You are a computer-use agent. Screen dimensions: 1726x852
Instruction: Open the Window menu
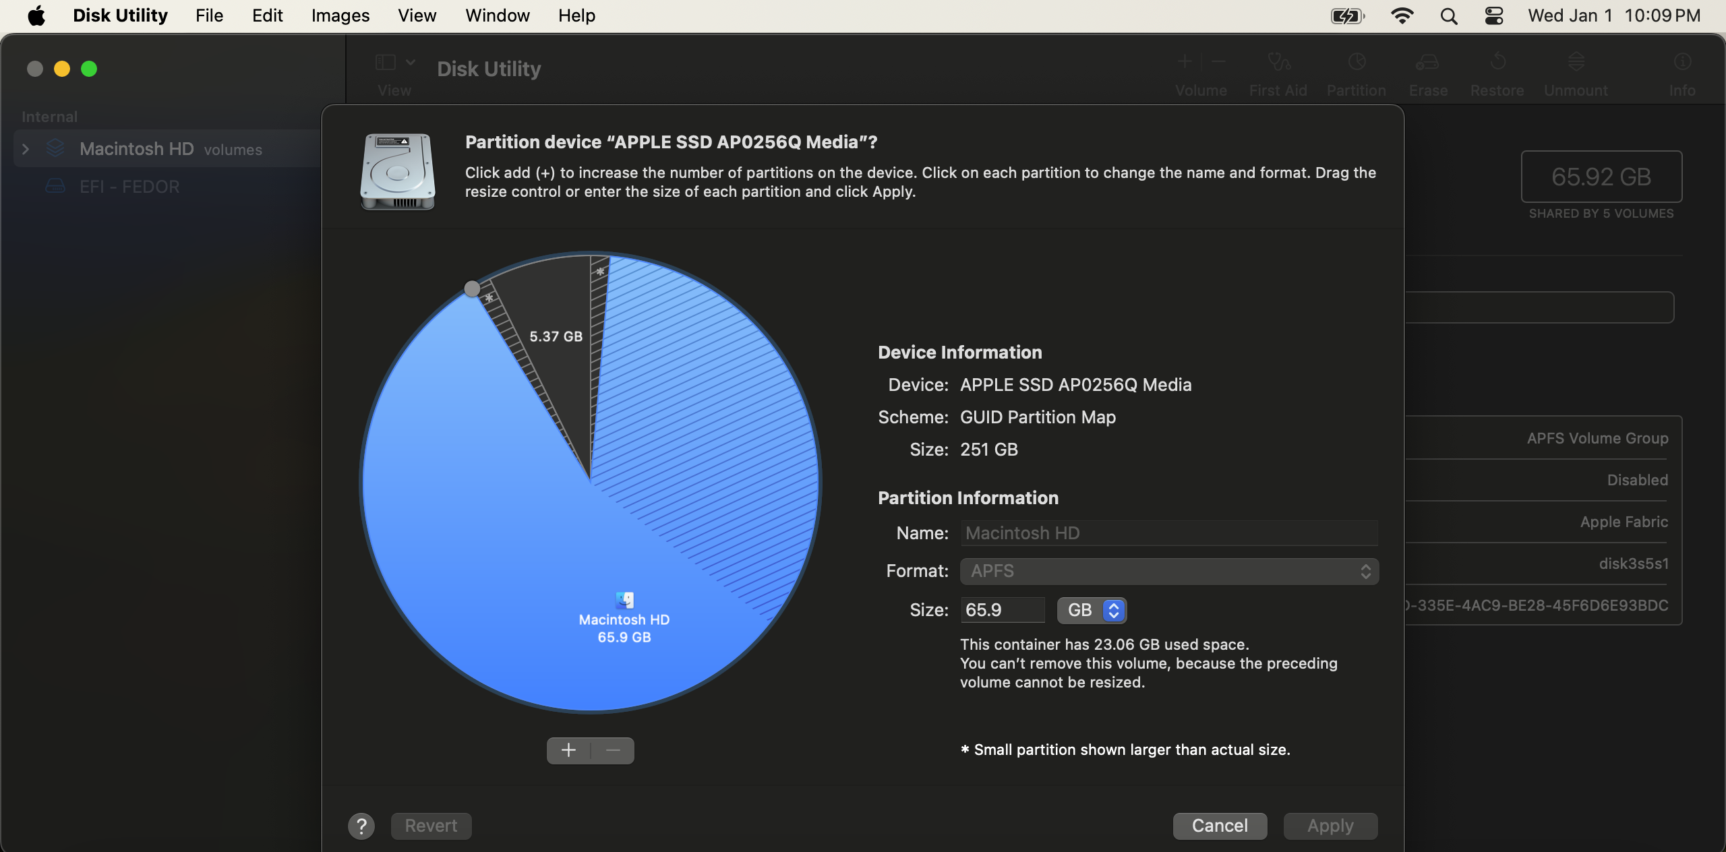[x=497, y=16]
